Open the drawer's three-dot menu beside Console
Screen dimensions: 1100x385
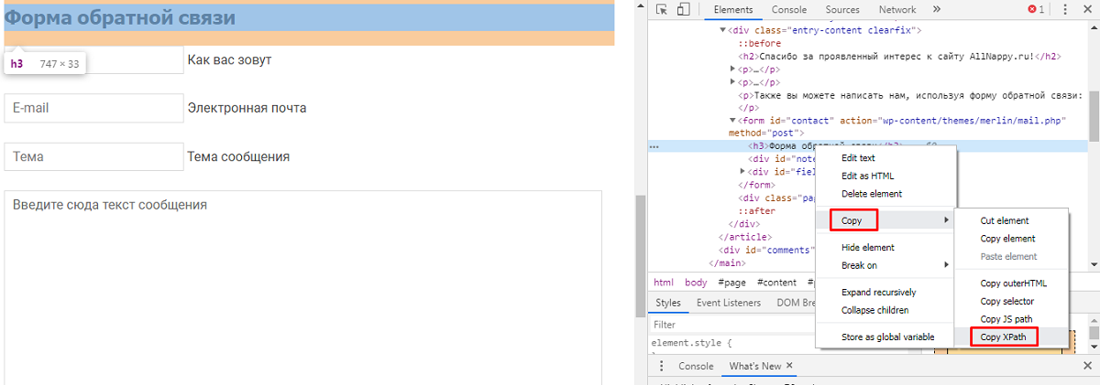click(662, 366)
